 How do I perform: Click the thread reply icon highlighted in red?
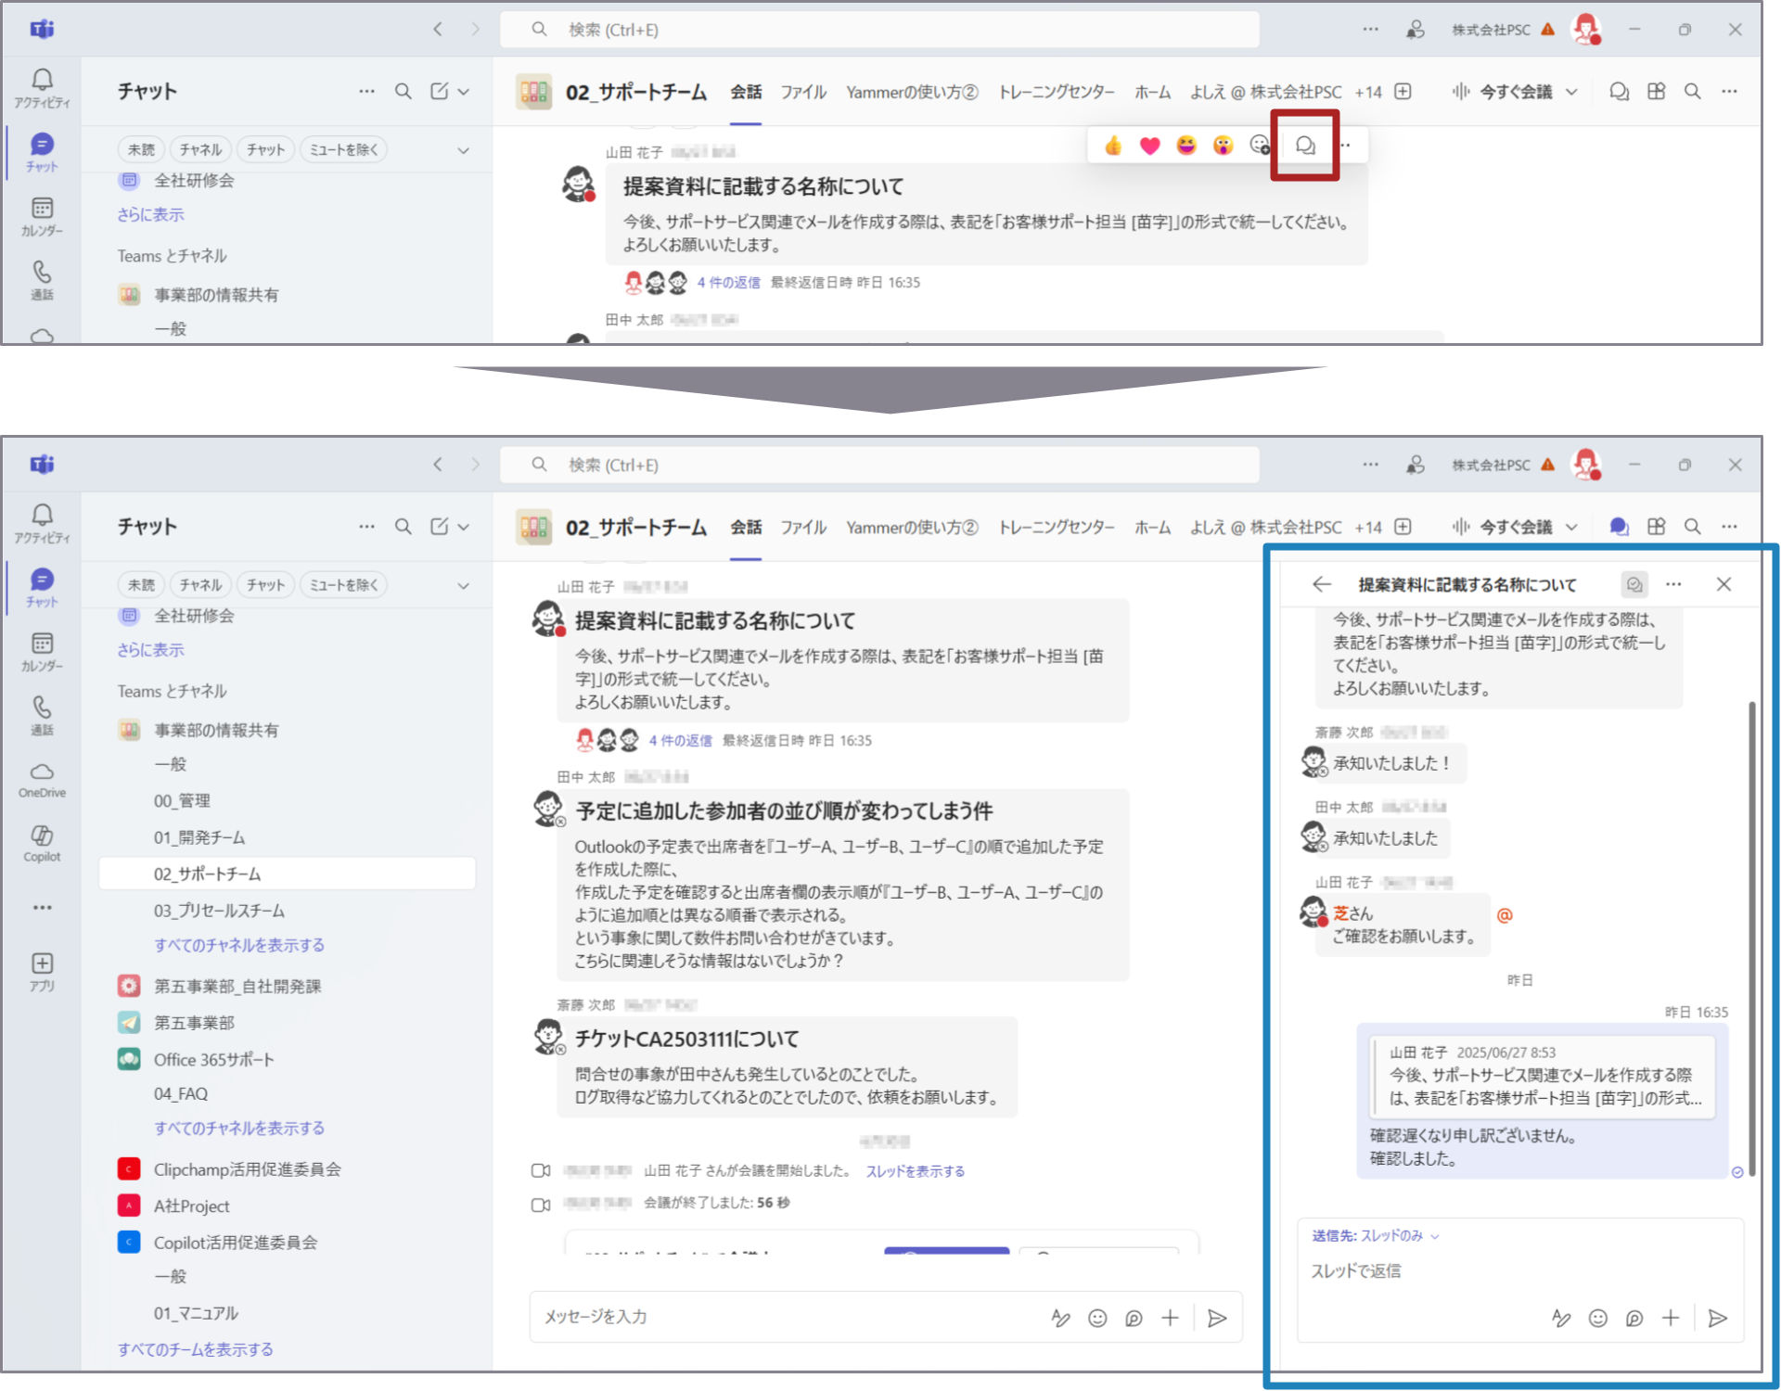click(1304, 146)
